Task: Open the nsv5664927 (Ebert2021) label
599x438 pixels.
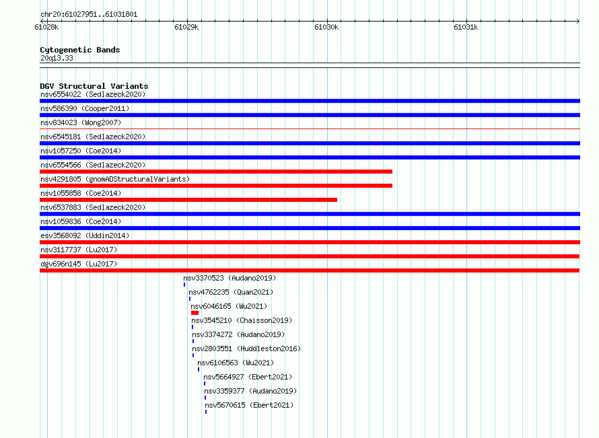Action: (x=248, y=377)
